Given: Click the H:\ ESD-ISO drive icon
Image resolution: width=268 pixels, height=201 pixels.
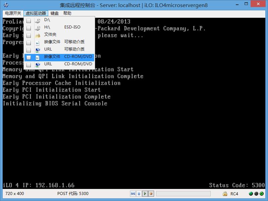Looking at the screenshot, I should (x=38, y=27).
